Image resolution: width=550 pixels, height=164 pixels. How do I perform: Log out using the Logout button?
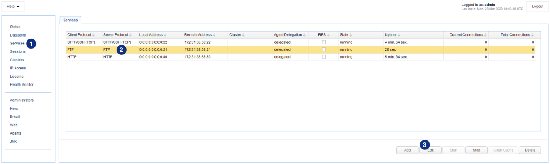click(x=537, y=7)
